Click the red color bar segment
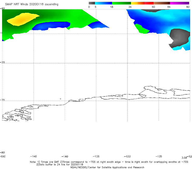192x169 pixels. 149,3
